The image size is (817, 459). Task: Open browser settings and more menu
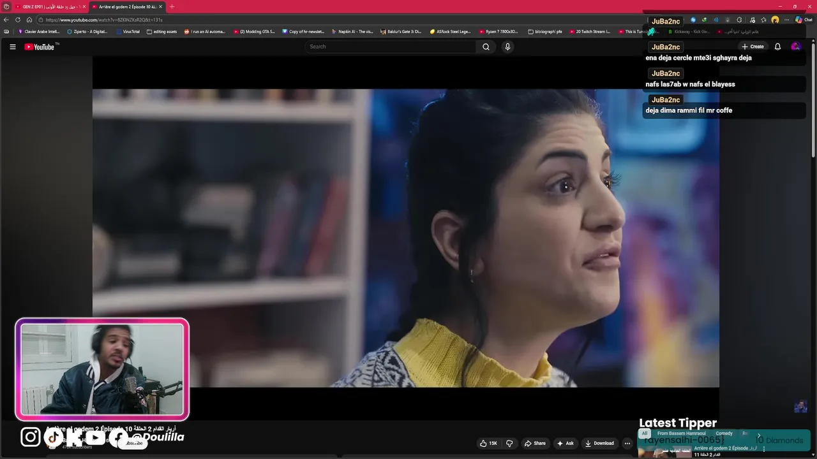pos(786,20)
